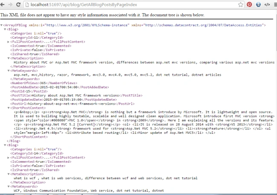Collapse the first MetaDescription node
The width and height of the screenshot is (277, 195).
8,58
